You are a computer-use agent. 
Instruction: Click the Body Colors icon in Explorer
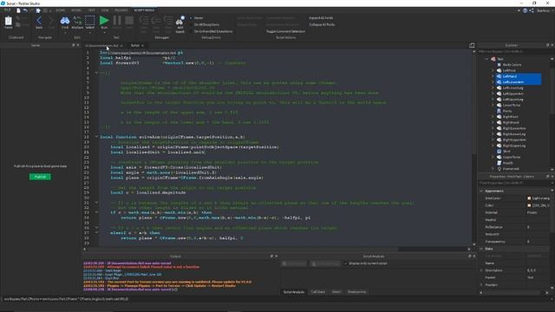[499, 65]
